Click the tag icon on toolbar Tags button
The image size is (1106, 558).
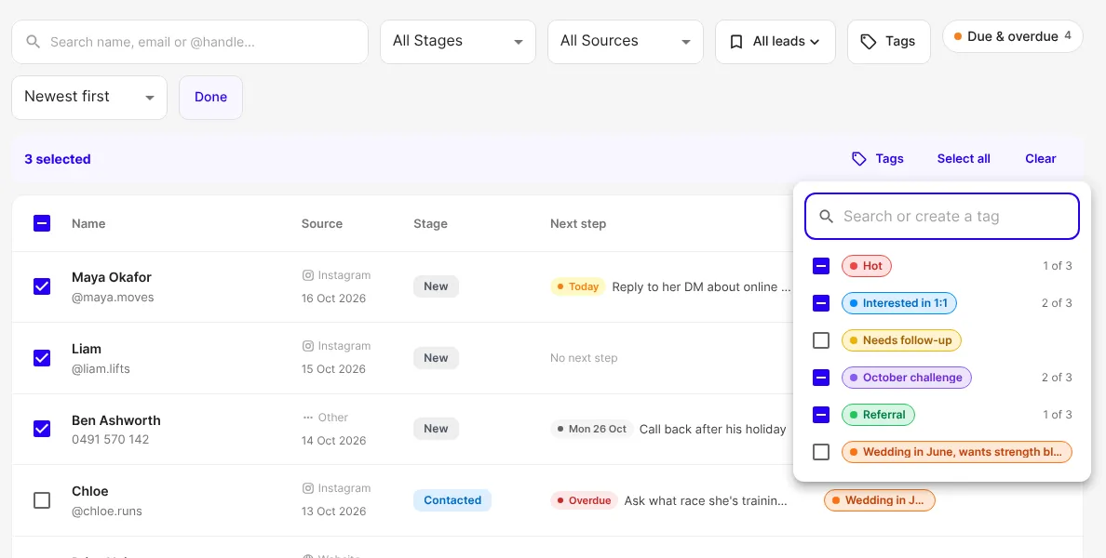pyautogui.click(x=869, y=42)
